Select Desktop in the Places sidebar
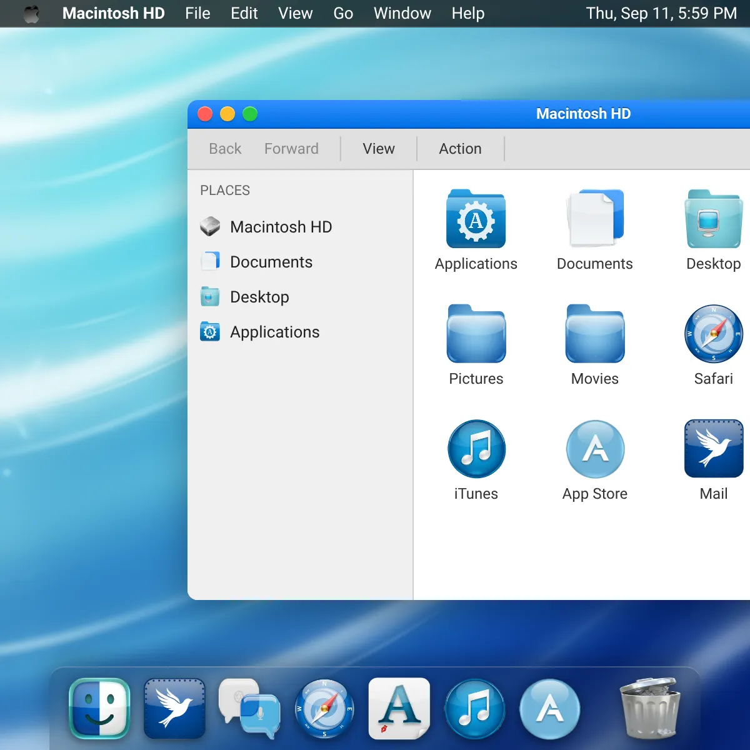The image size is (750, 750). [x=259, y=297]
